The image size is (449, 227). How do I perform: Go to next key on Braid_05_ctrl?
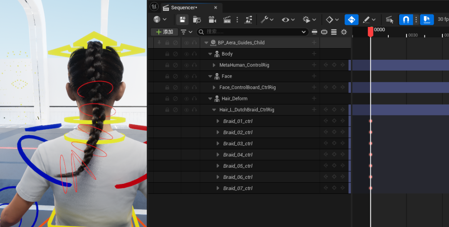pyautogui.click(x=343, y=166)
